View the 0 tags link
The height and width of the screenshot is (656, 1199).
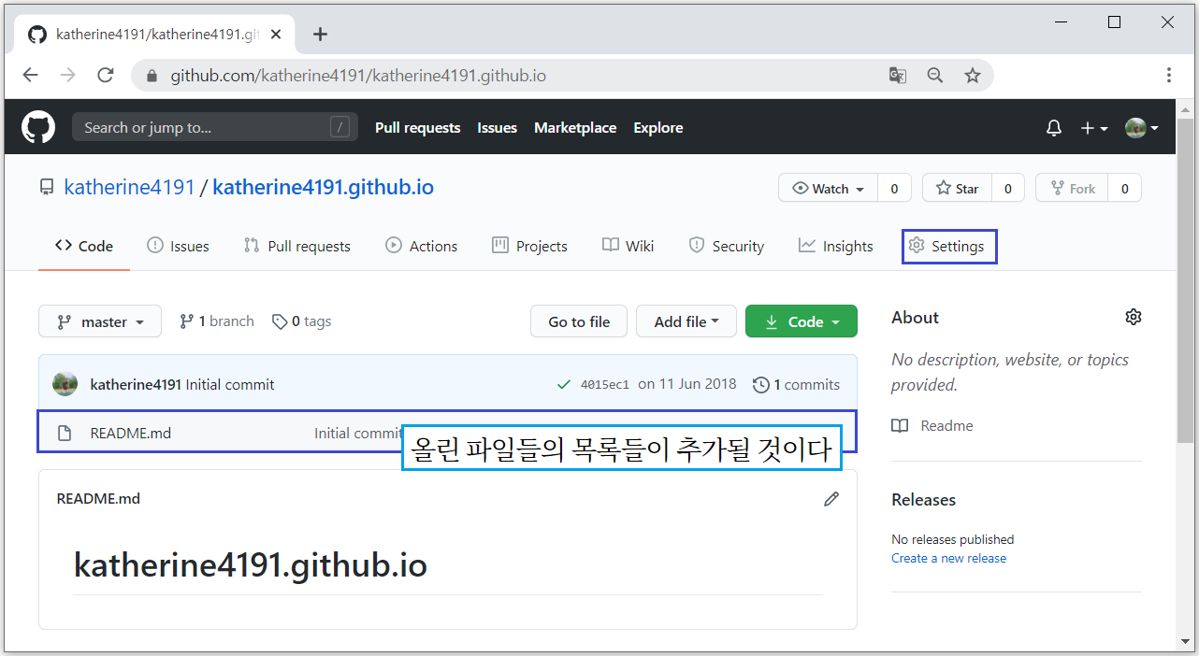302,321
